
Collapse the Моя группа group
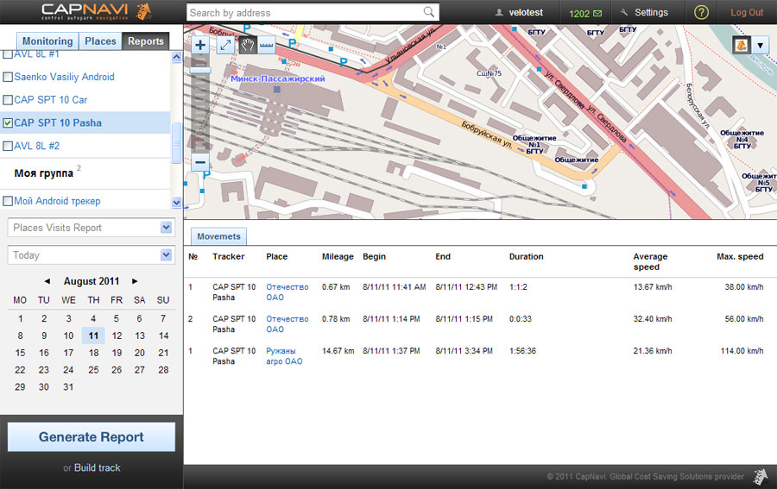[44, 173]
